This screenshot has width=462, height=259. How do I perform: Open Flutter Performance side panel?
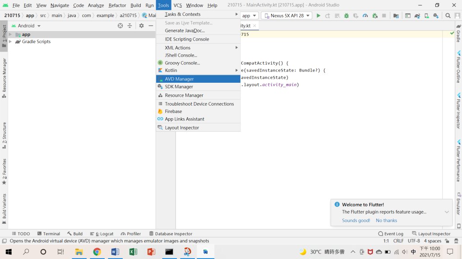click(x=458, y=161)
